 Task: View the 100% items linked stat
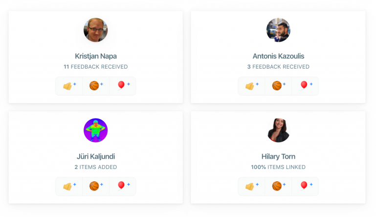[278, 167]
